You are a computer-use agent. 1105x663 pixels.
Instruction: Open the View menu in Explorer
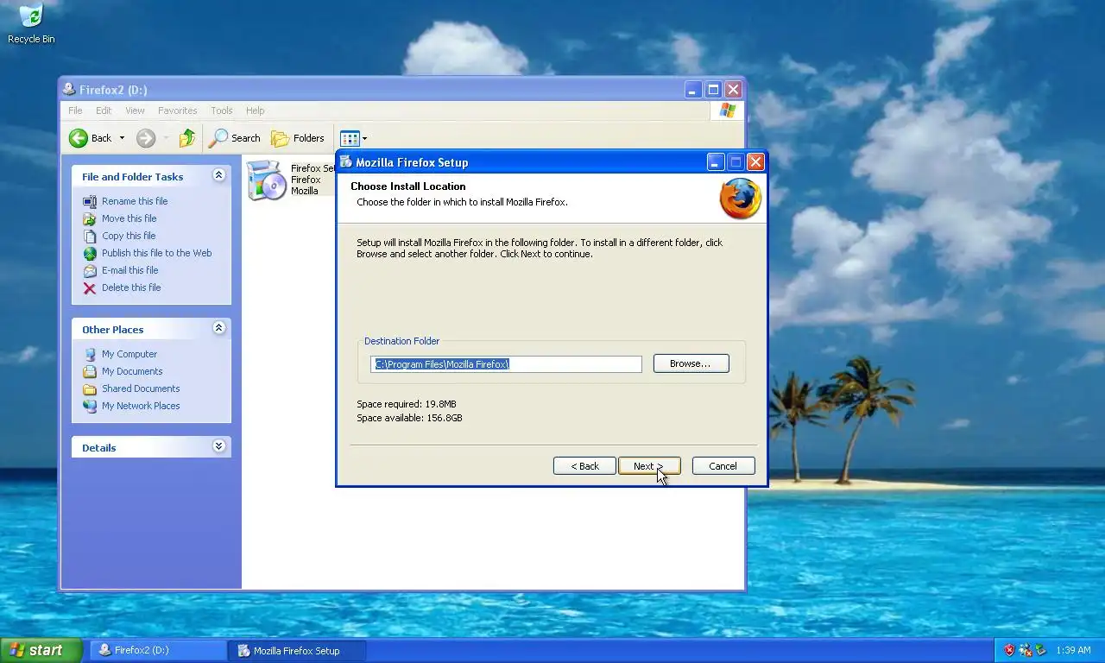(x=135, y=110)
